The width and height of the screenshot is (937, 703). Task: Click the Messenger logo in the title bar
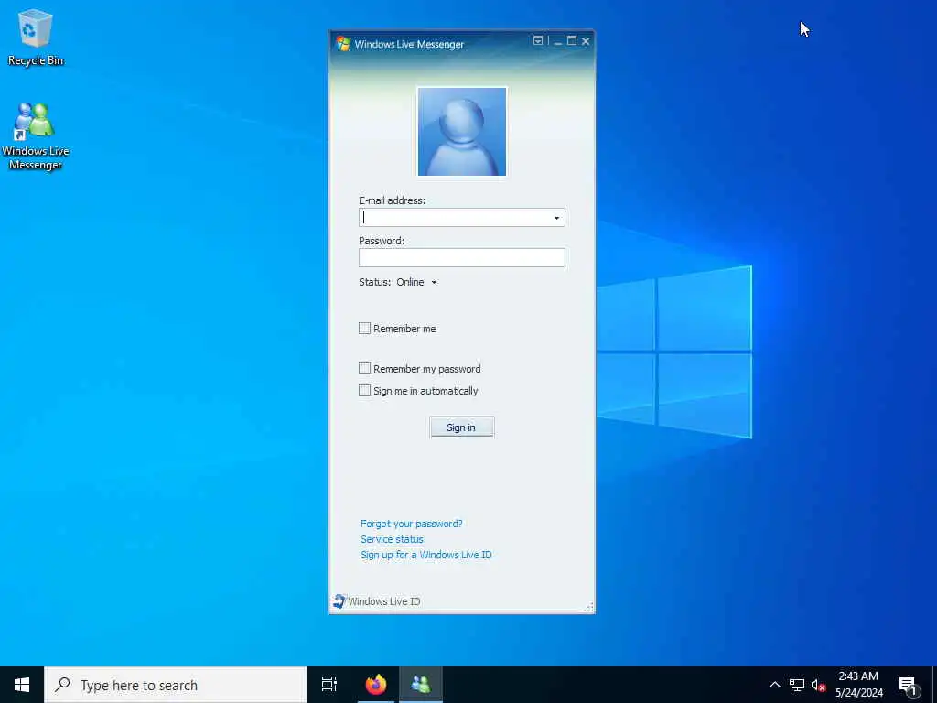[343, 44]
